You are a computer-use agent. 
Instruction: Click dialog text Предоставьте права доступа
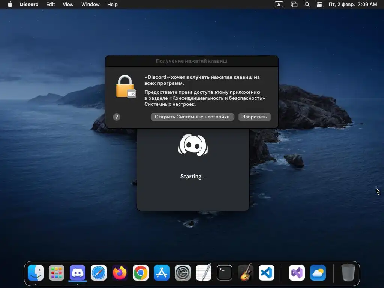tap(204, 98)
